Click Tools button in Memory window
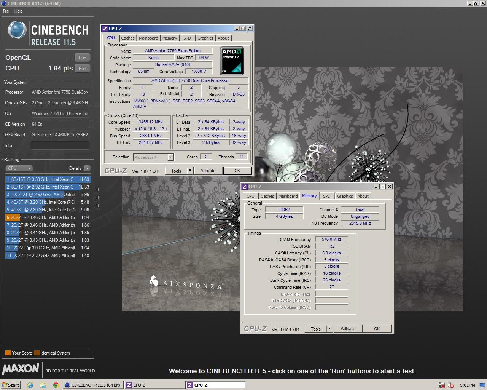487x390 pixels. click(316, 329)
